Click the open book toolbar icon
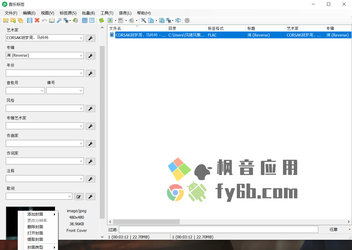The height and width of the screenshot is (250, 352). 52,20
